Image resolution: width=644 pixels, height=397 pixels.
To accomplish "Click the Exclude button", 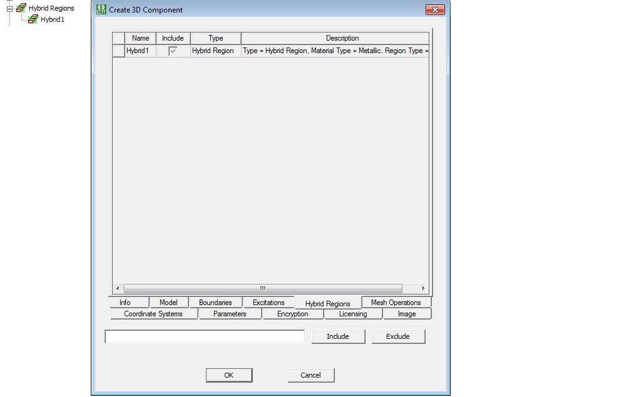I will pyautogui.click(x=398, y=336).
